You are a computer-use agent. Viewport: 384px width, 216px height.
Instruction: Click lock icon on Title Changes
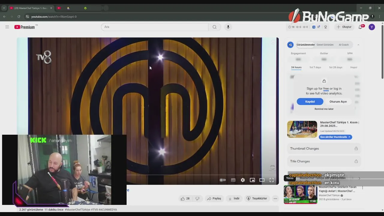(x=356, y=161)
